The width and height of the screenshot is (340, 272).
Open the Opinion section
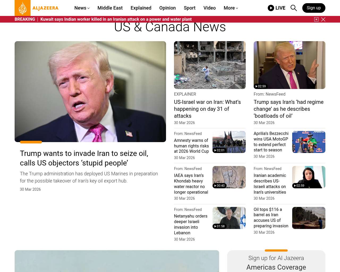coord(168,8)
